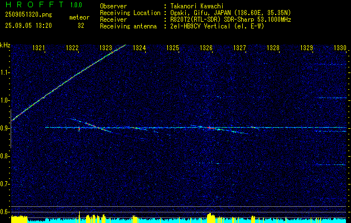This screenshot has height=223, width=351.
Task: Click the red meteor echo near 1326
Action: click(210, 128)
